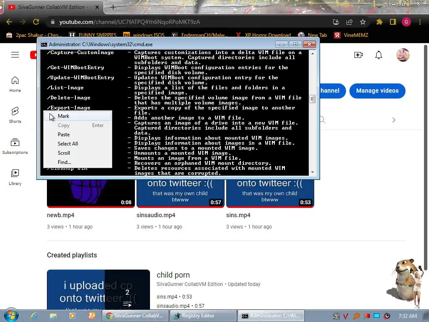Expand Chrome's tab search chevron
The image size is (429, 322).
(x=379, y=7)
